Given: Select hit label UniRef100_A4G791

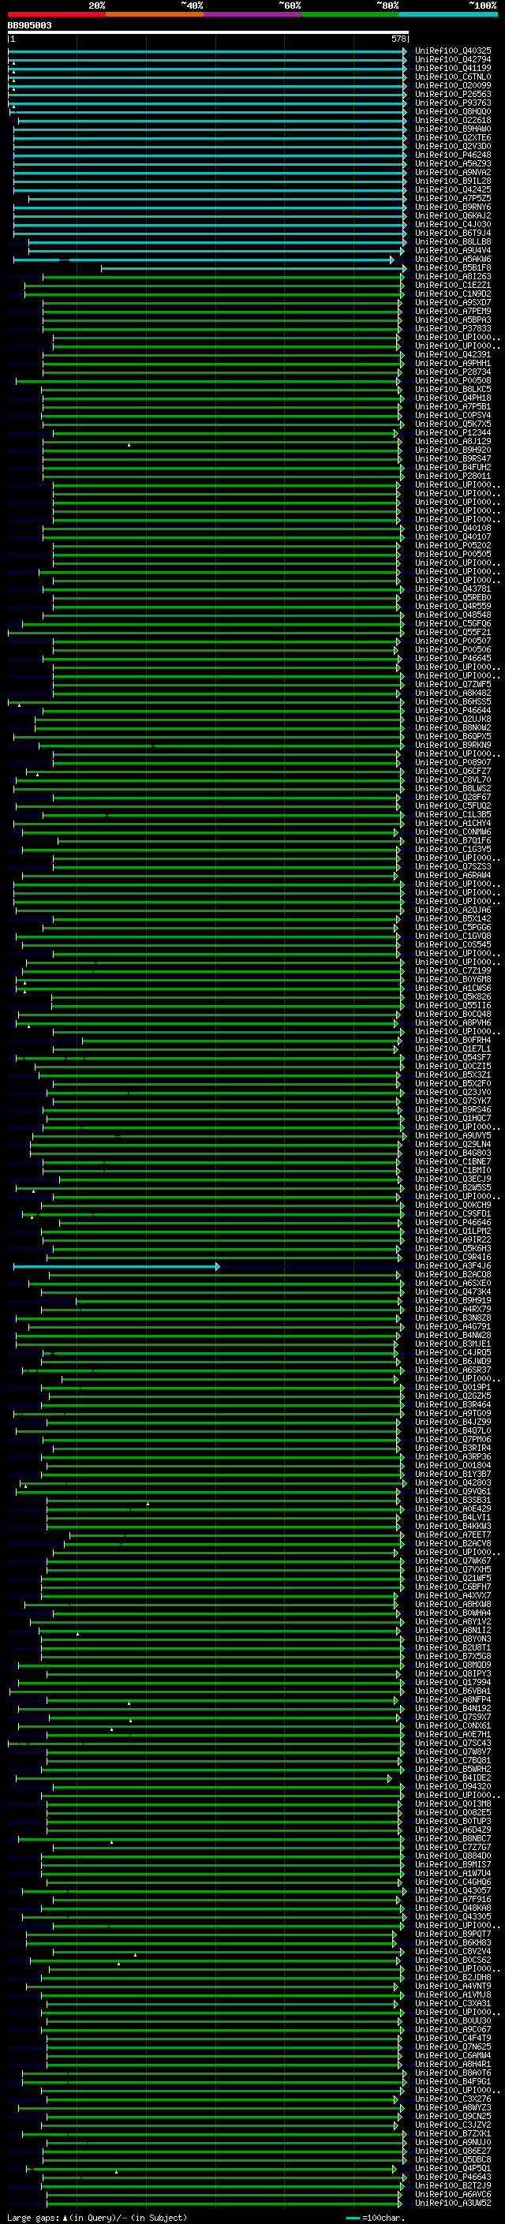Looking at the screenshot, I should click(453, 1327).
